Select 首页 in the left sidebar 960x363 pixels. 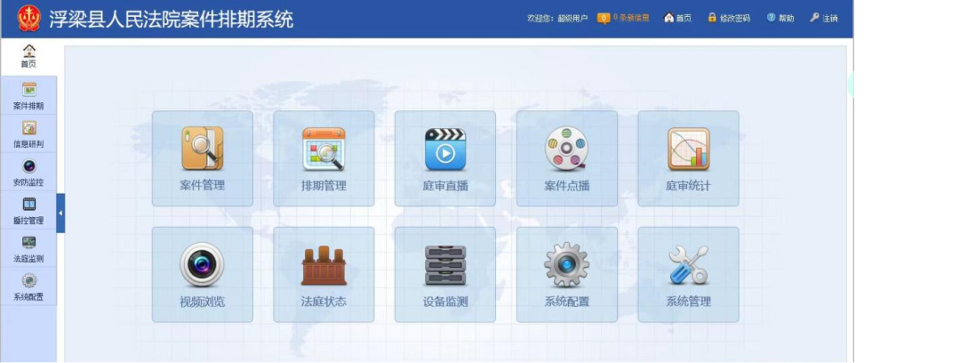28,56
